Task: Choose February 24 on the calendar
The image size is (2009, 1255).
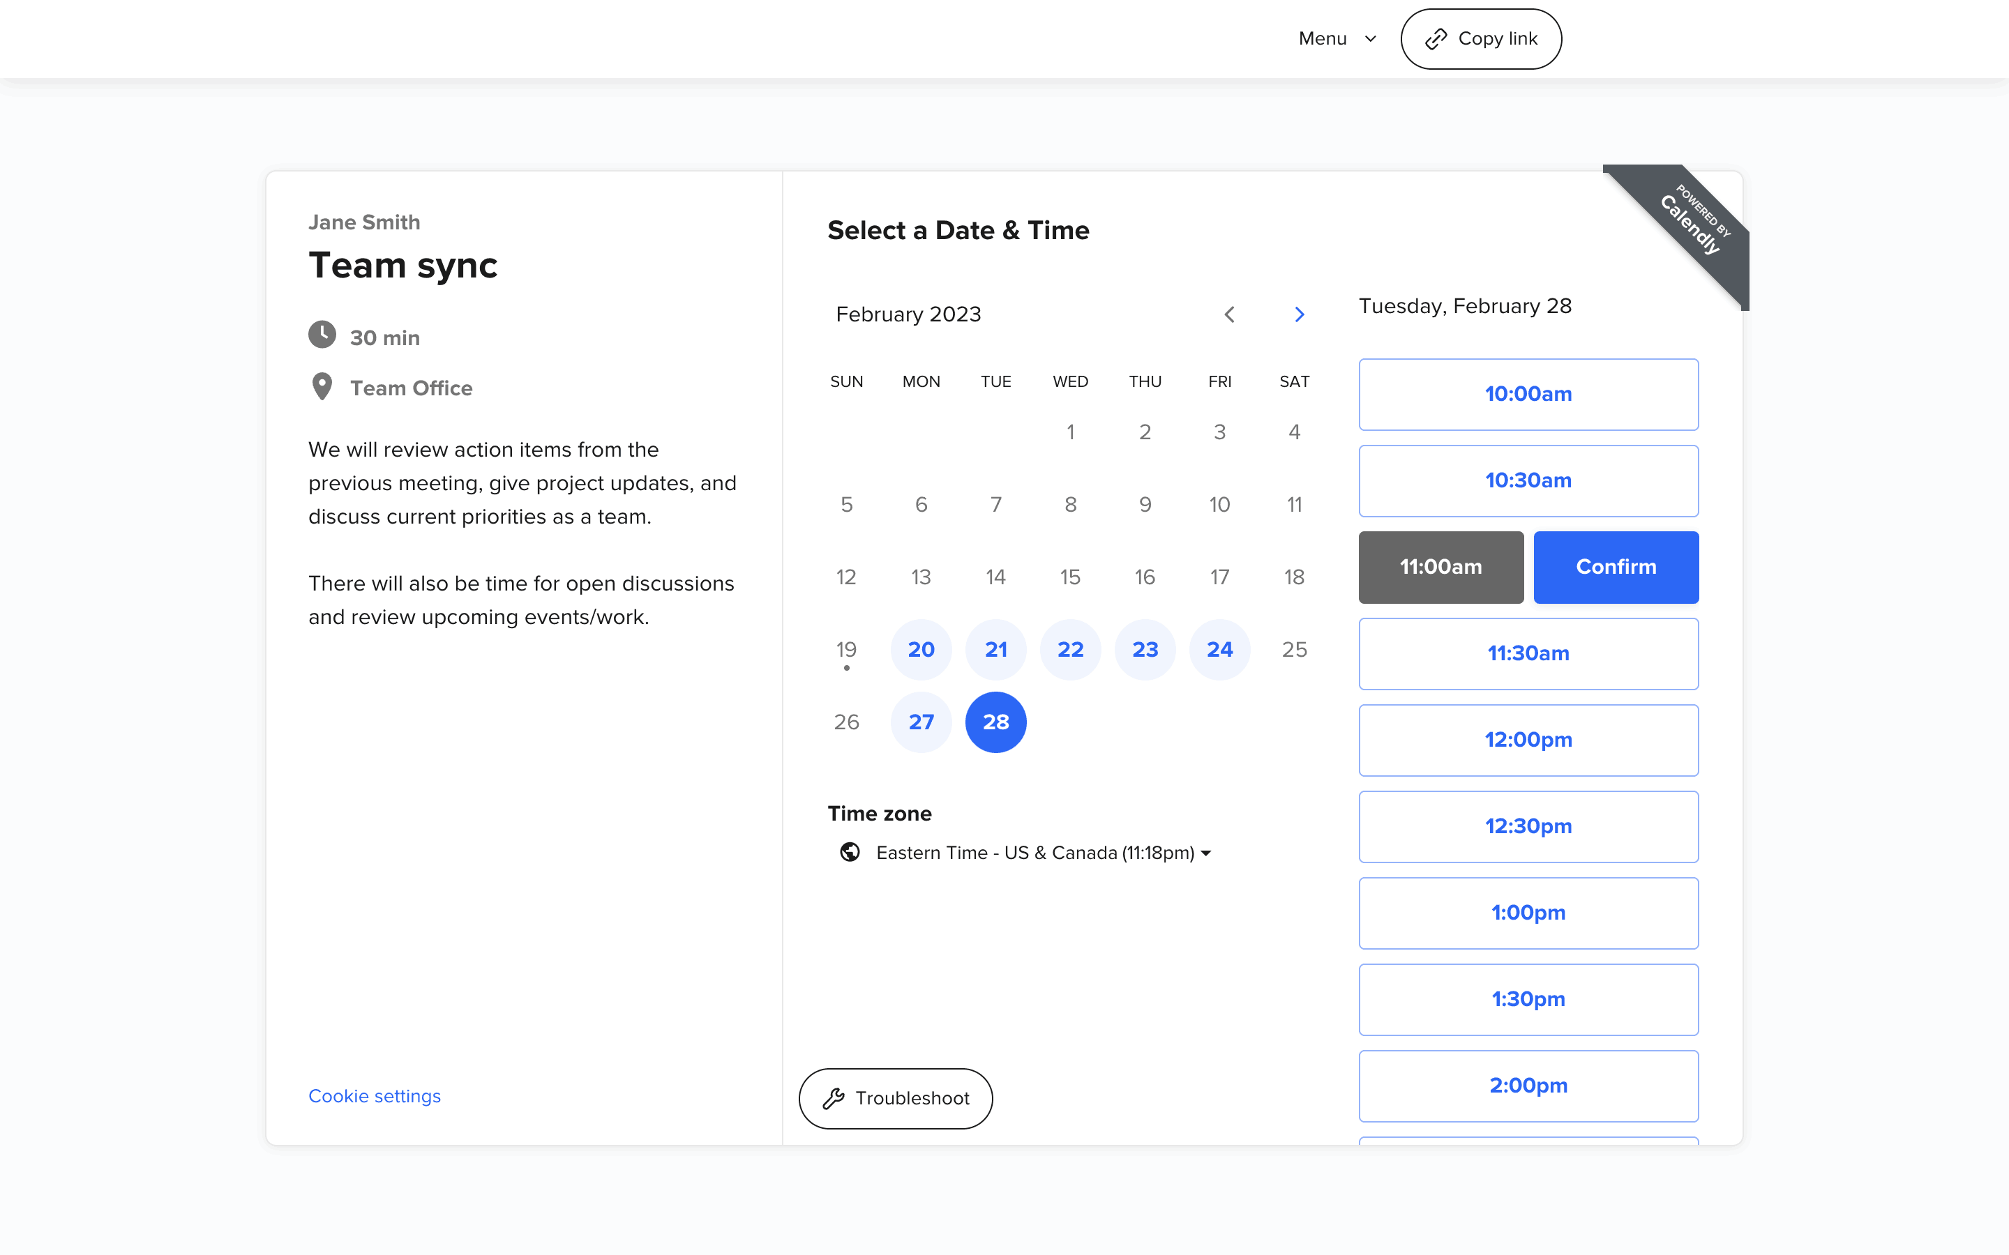Action: (1219, 649)
